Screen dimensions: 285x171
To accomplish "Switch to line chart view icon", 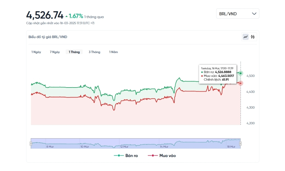I will click(245, 37).
